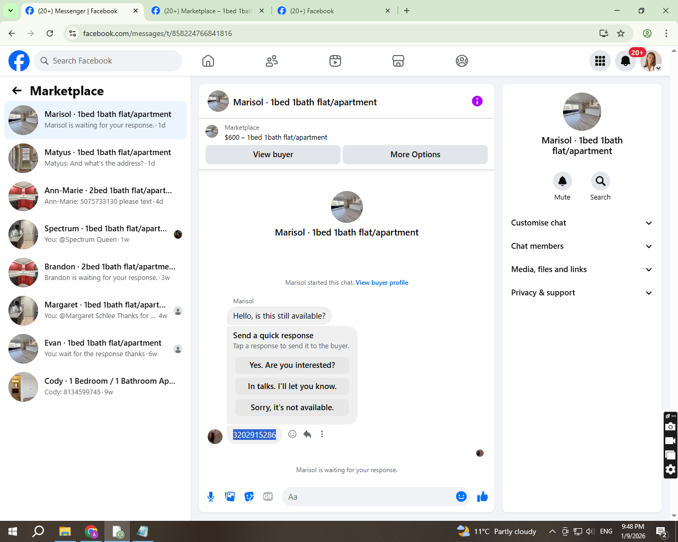Send a voice clip with microphone icon

pyautogui.click(x=211, y=496)
